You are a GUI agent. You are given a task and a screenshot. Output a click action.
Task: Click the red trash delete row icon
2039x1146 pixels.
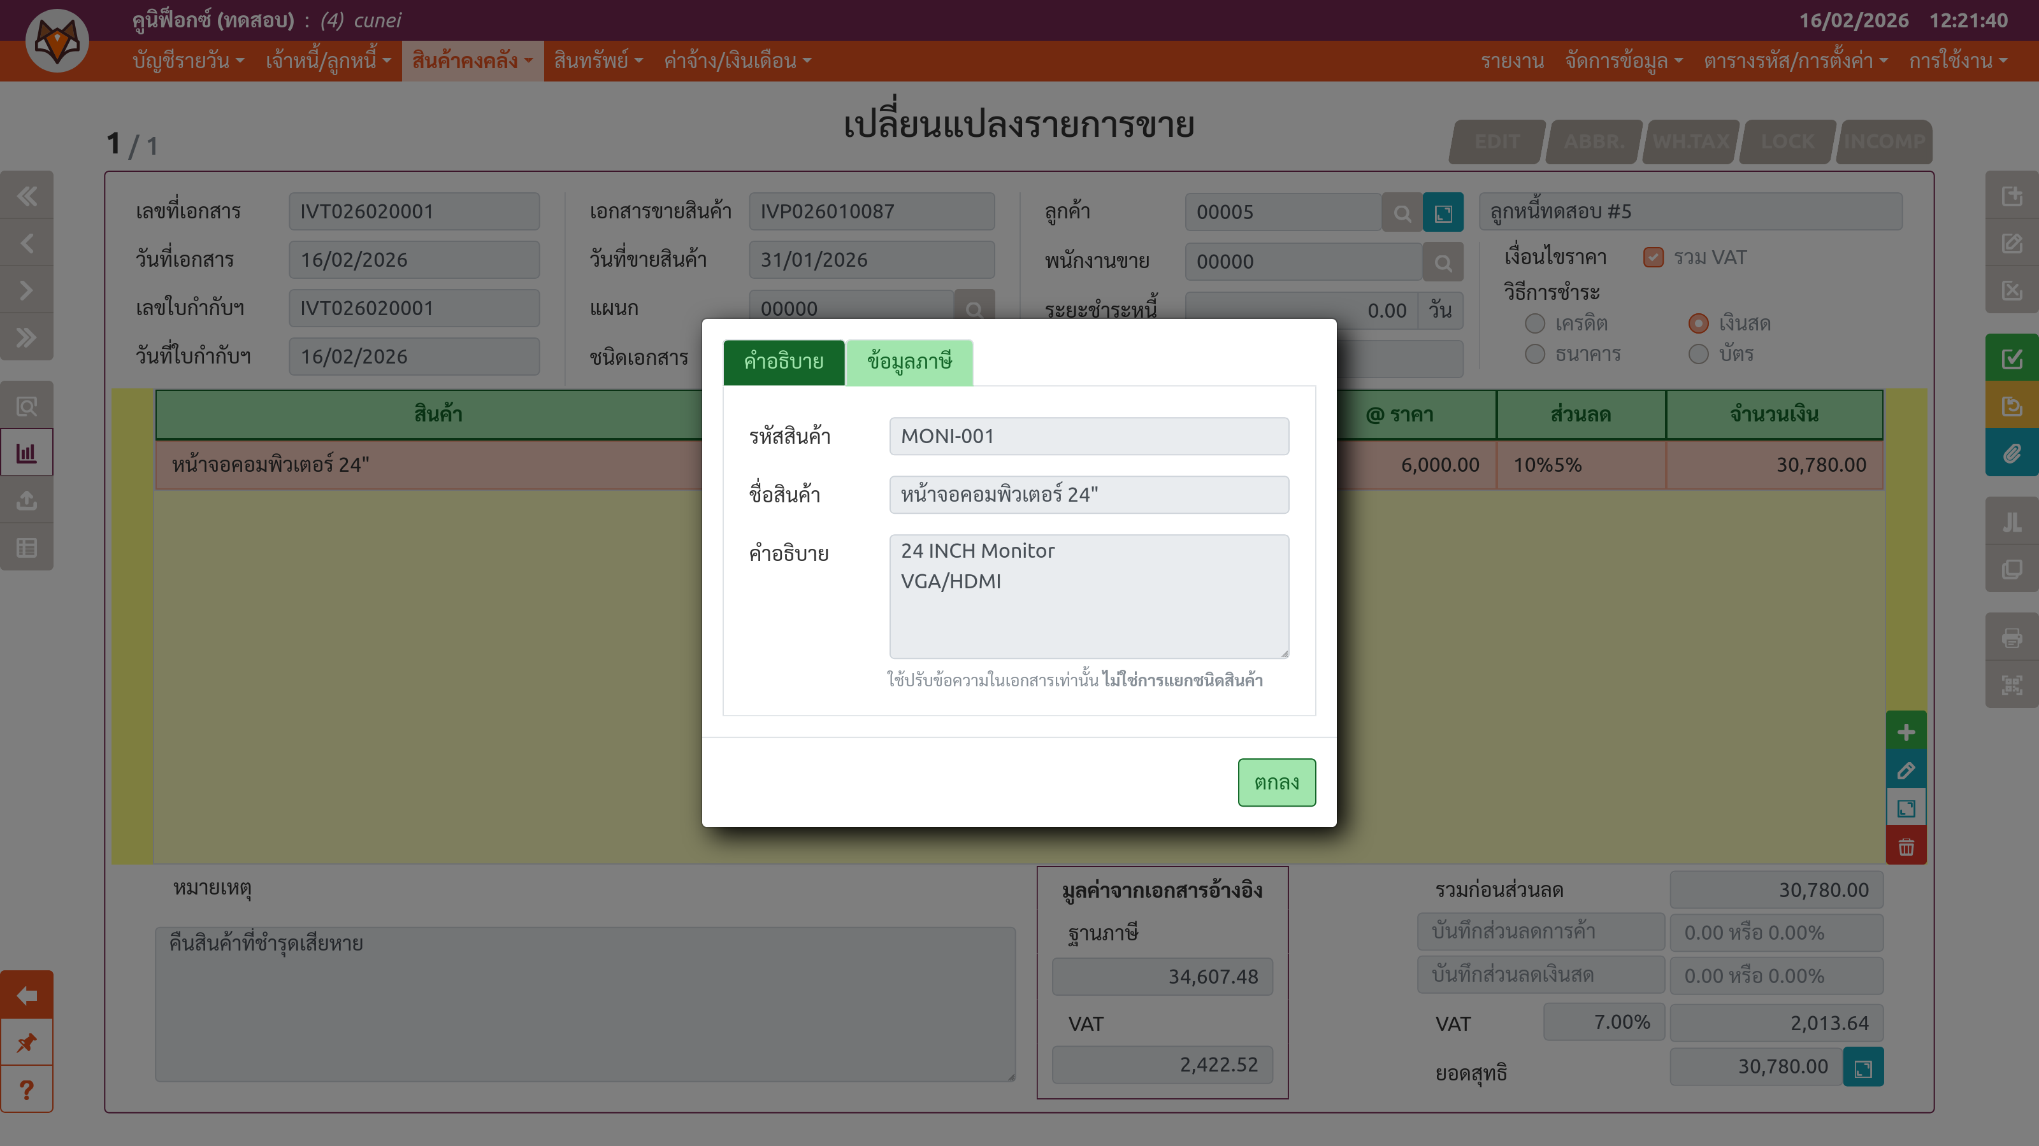(1906, 847)
